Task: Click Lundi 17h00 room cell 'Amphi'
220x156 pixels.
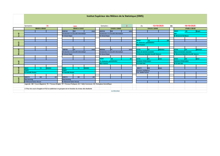Action: [x=201, y=31]
